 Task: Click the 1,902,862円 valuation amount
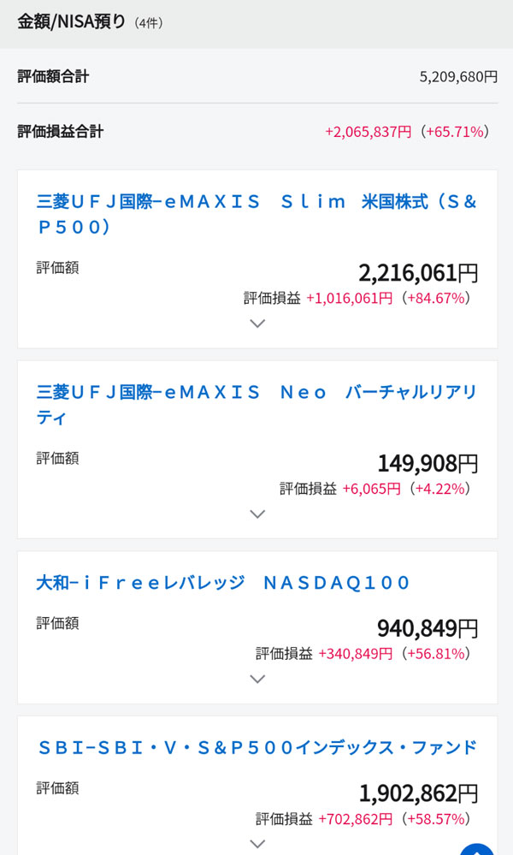[x=418, y=793]
